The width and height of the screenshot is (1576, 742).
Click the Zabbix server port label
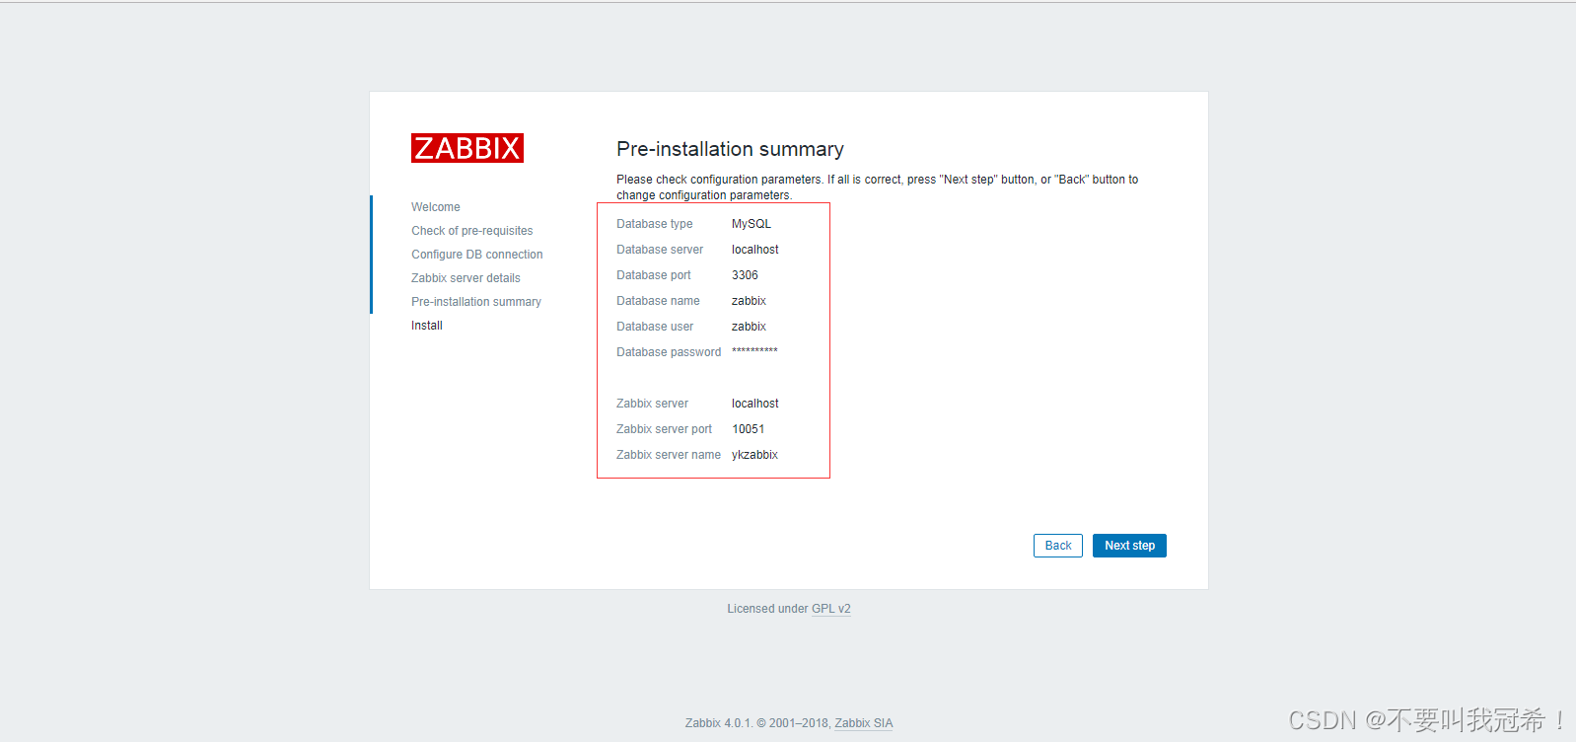pos(664,429)
